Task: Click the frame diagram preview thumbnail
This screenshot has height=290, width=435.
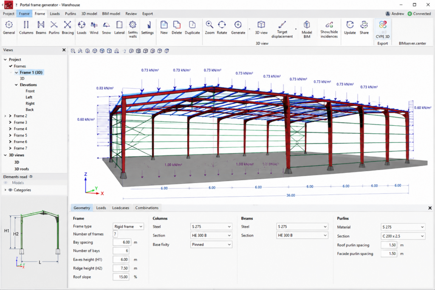Action: 34,239
